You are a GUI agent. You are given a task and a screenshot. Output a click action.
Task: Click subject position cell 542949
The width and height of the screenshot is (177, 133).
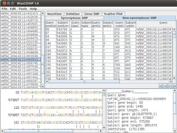[63, 65]
